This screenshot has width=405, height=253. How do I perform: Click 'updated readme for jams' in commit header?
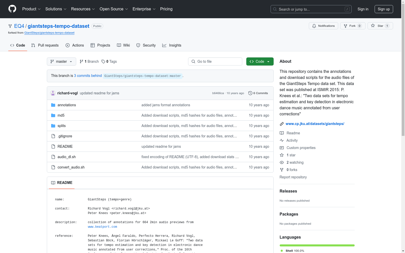click(x=99, y=93)
